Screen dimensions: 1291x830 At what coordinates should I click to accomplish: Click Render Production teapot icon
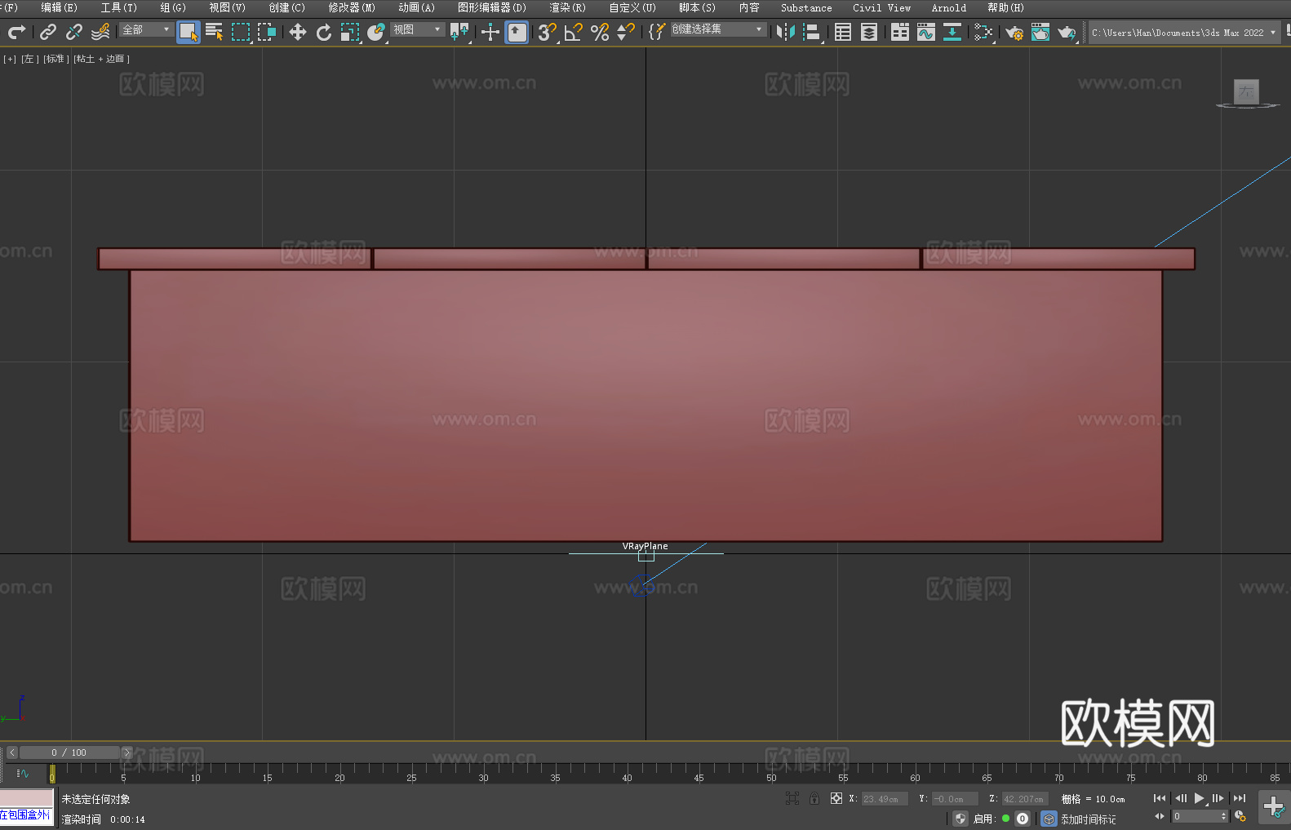coord(1067,33)
